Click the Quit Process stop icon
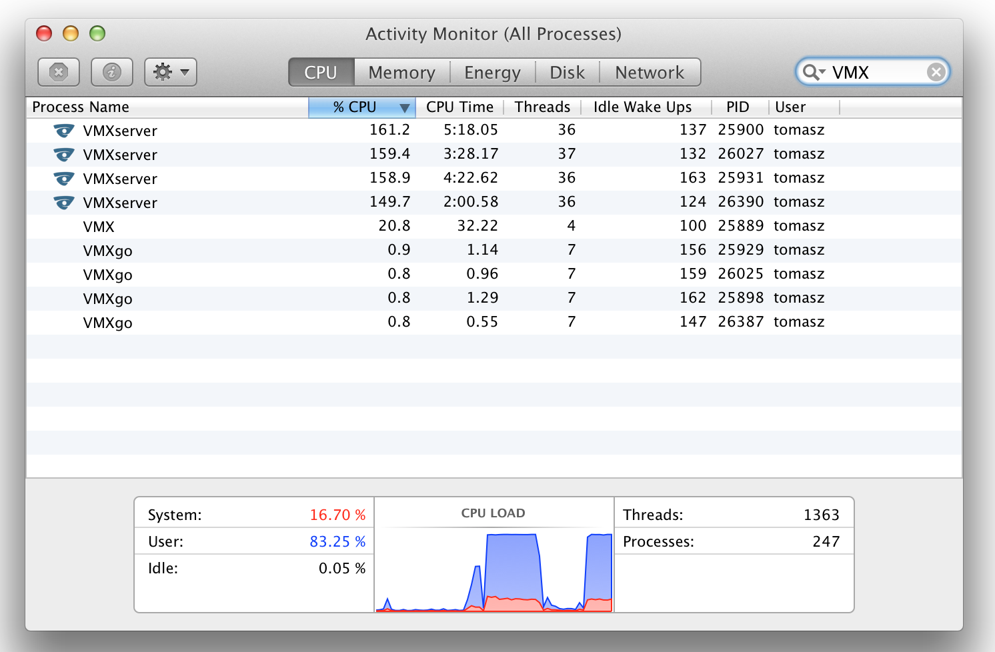This screenshot has width=995, height=652. pyautogui.click(x=59, y=72)
